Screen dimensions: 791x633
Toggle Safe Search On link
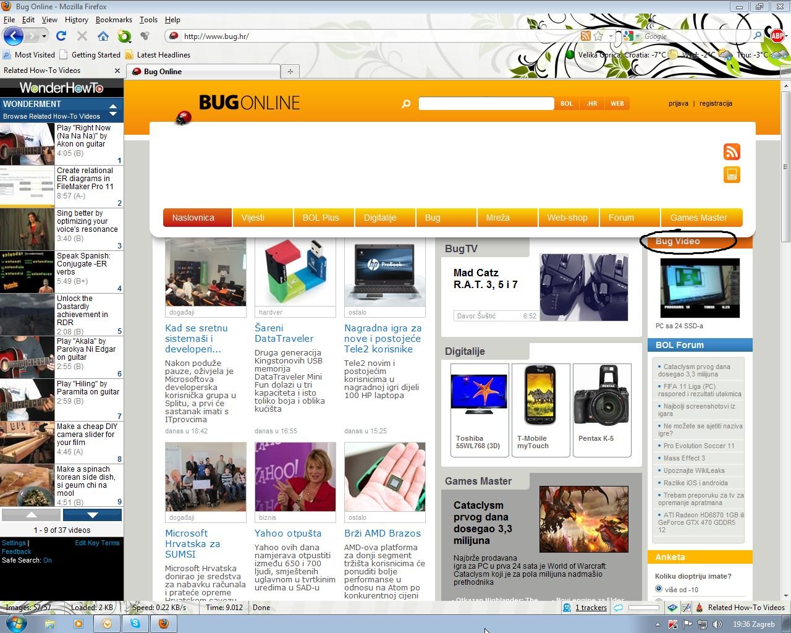click(48, 560)
